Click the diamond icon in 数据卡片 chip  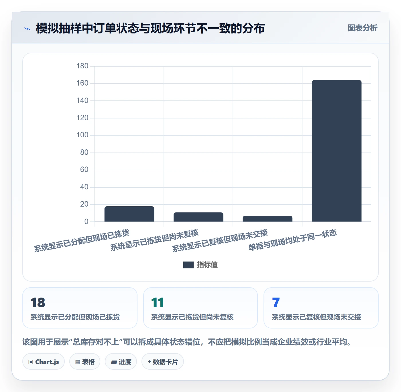click(149, 362)
